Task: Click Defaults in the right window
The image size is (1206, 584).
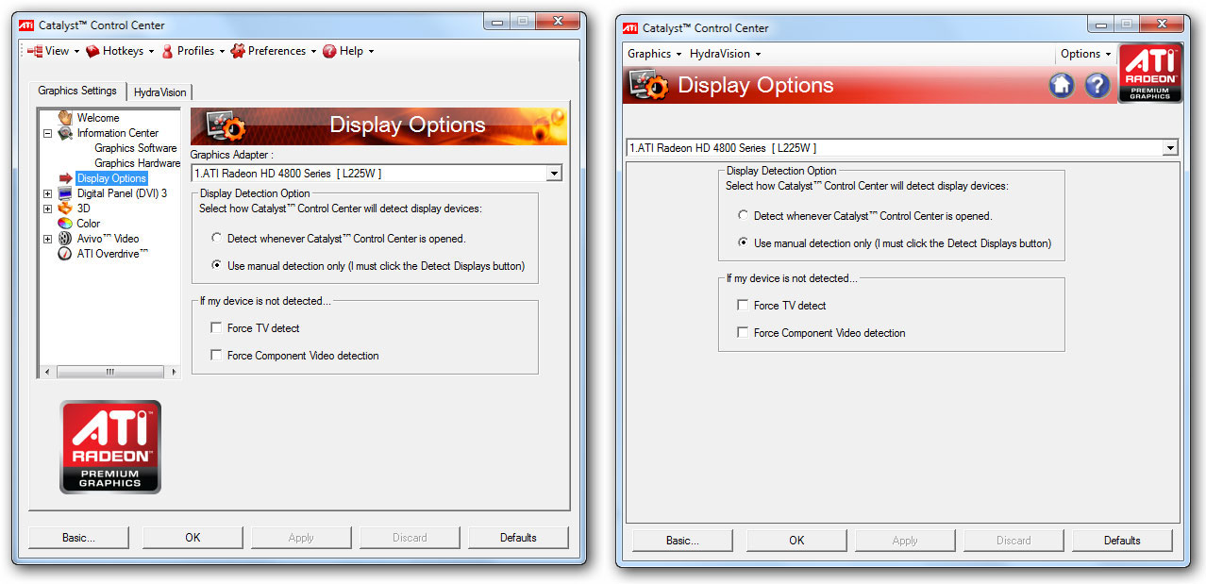Action: [1122, 541]
